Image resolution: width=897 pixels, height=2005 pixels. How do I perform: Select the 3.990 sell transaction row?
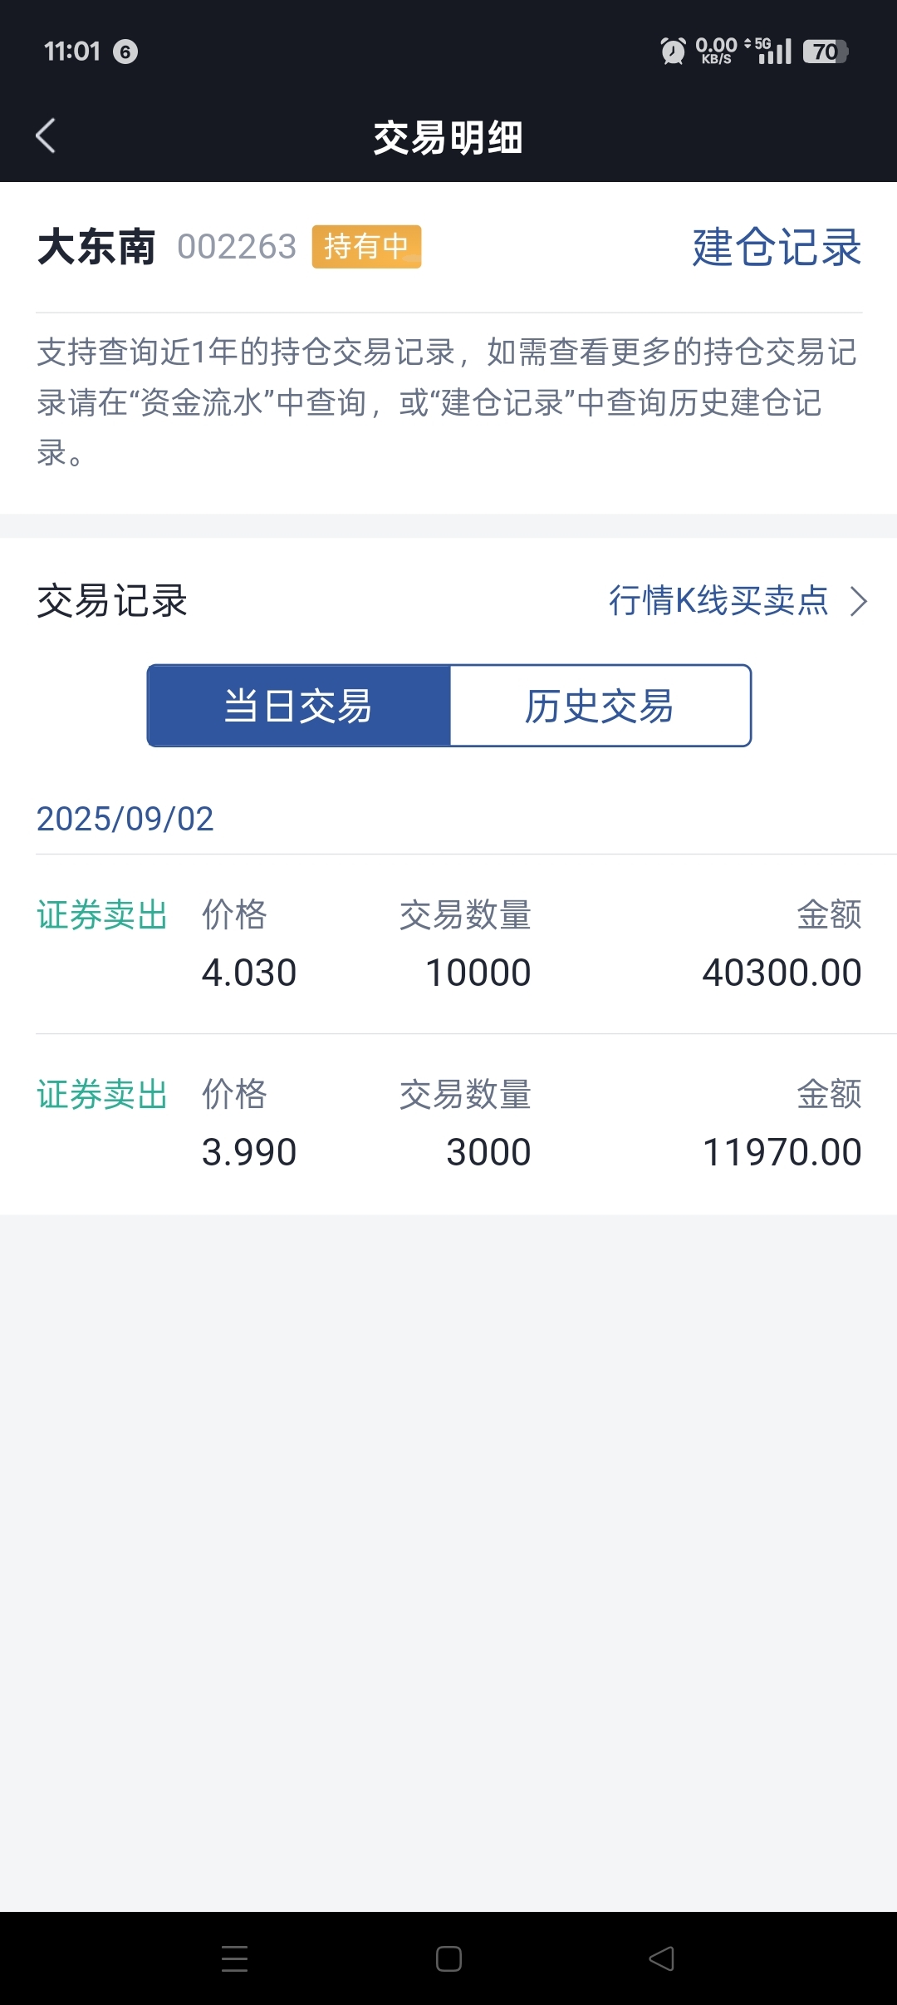448,1124
